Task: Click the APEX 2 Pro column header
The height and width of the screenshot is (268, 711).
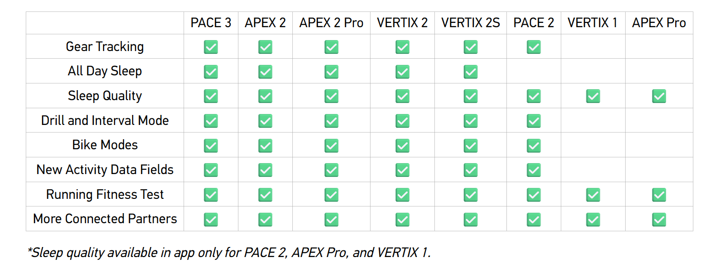Action: 331,23
